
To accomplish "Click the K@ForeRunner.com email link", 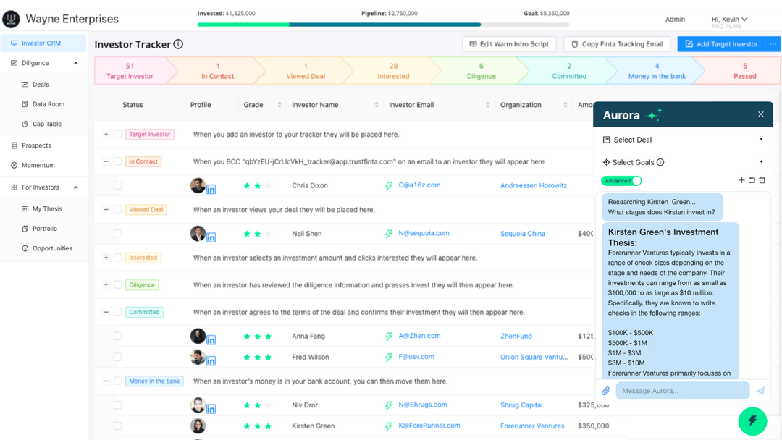I will point(429,426).
